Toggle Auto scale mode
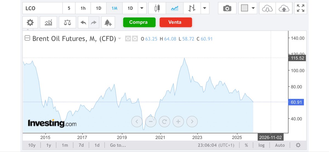Screen dimensions: 329x152 pyautogui.click(x=280, y=145)
